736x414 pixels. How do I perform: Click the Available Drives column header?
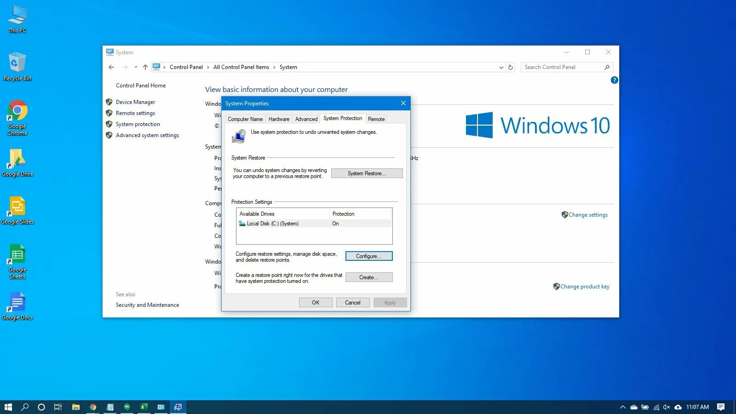point(283,214)
